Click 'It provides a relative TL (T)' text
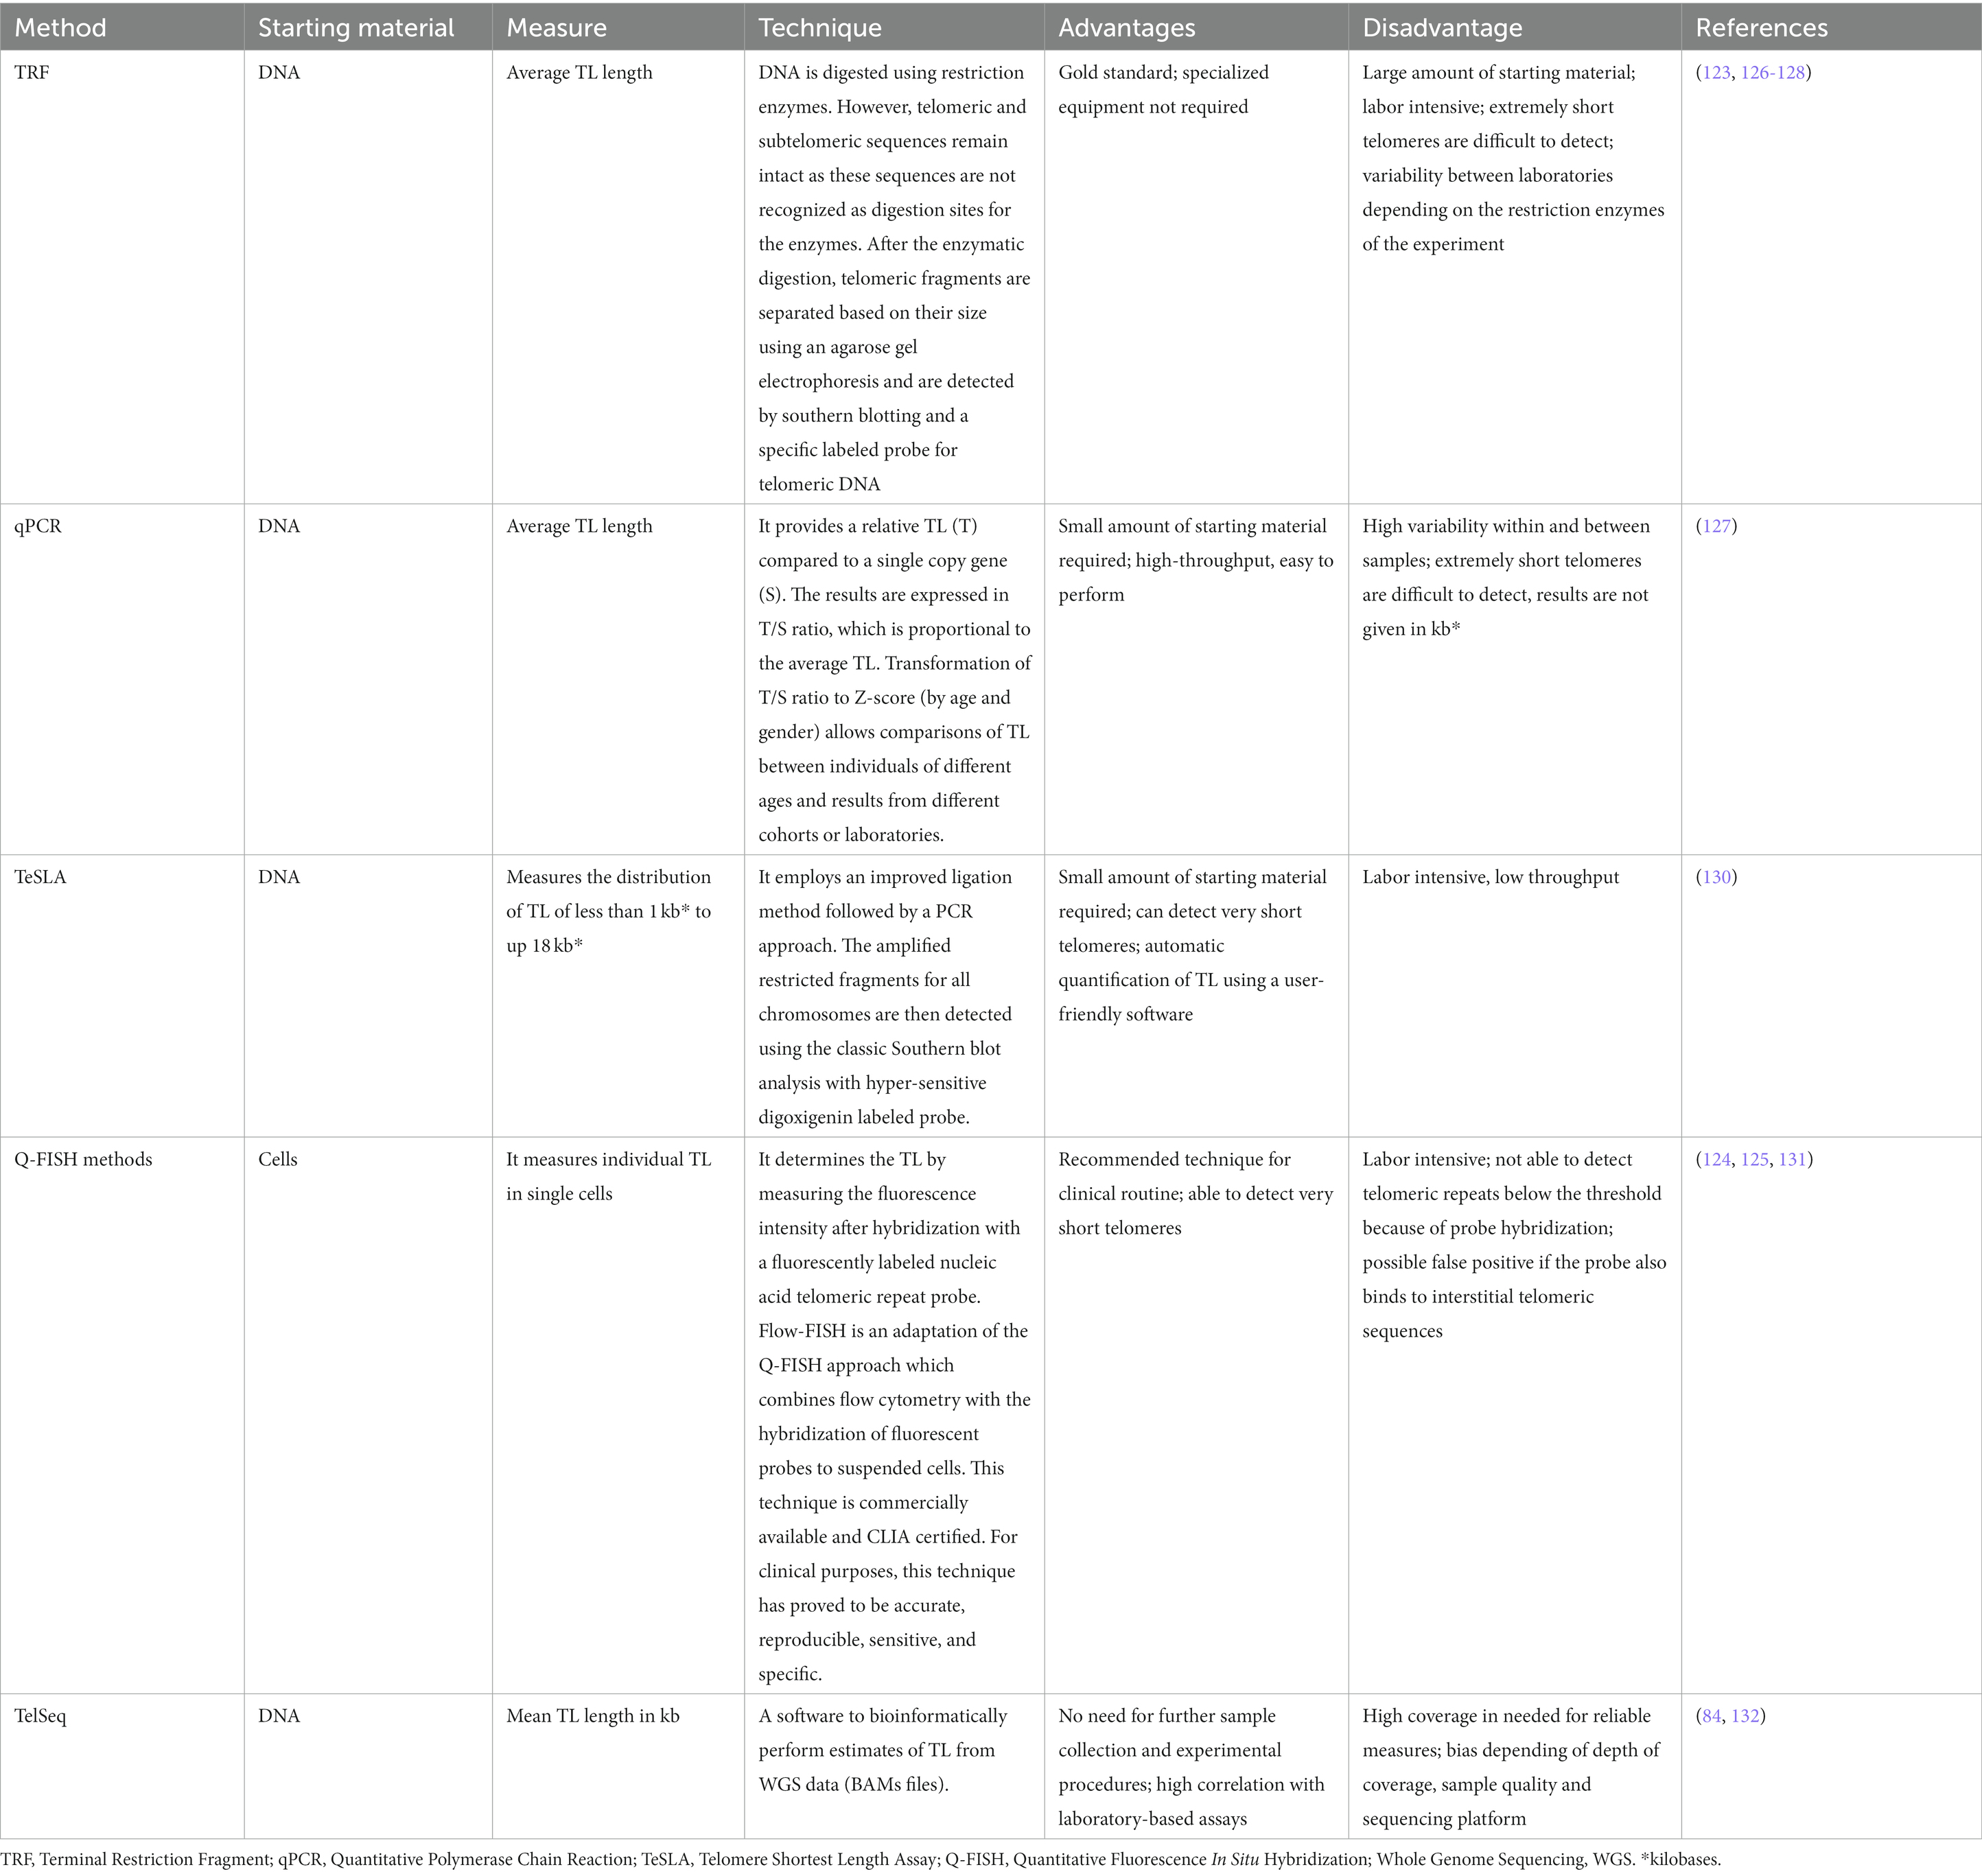Viewport: 1982px width, 1876px height. (867, 526)
